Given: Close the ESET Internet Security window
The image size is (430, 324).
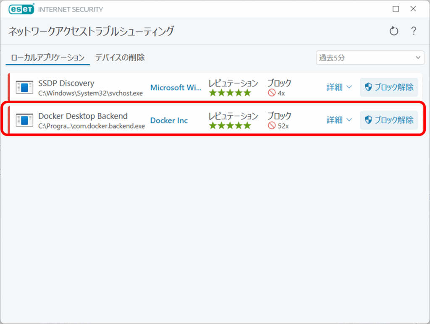Looking at the screenshot, I should 413,9.
